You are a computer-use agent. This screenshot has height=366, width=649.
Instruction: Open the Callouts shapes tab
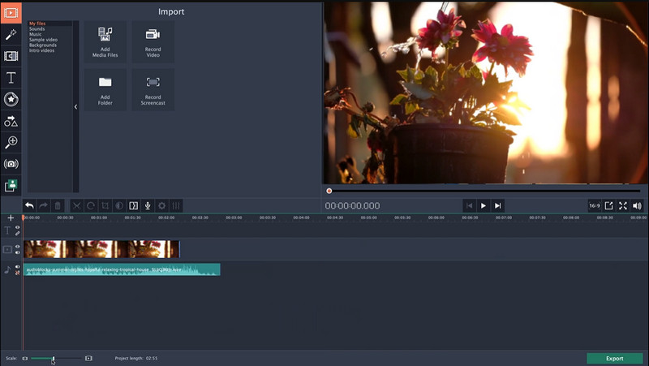(x=11, y=121)
